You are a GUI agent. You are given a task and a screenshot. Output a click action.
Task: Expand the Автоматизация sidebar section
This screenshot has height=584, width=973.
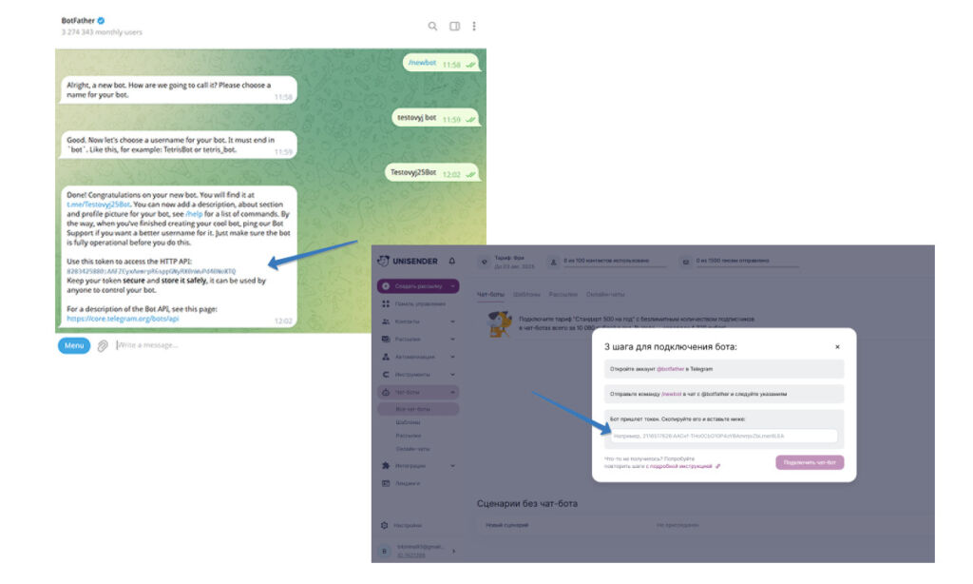(452, 357)
